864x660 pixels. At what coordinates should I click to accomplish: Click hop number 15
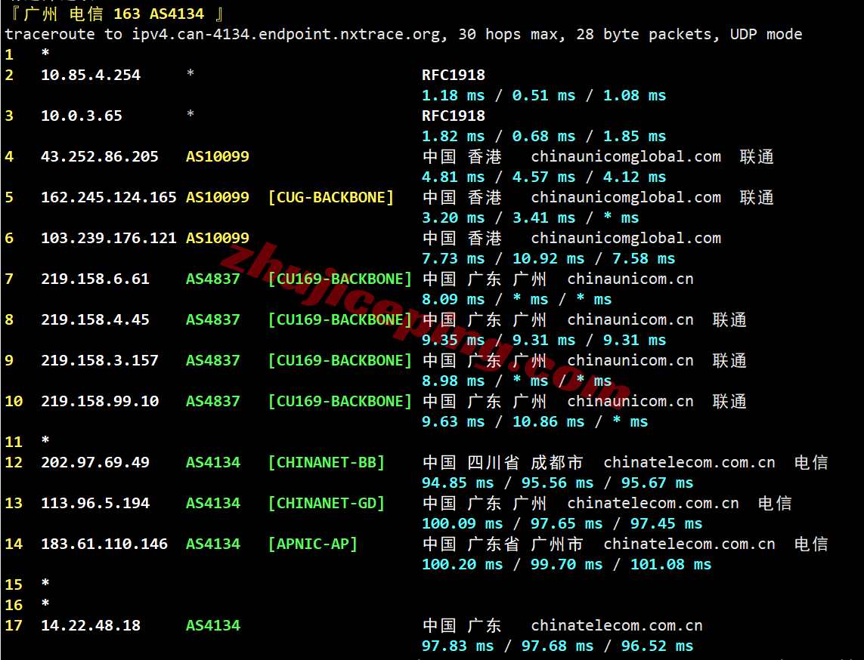[x=14, y=584]
